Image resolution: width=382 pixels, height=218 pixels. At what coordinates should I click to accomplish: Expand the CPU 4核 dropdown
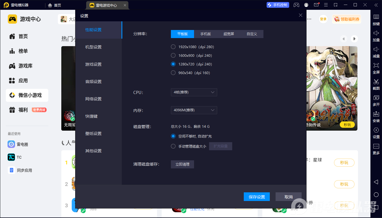pos(194,92)
